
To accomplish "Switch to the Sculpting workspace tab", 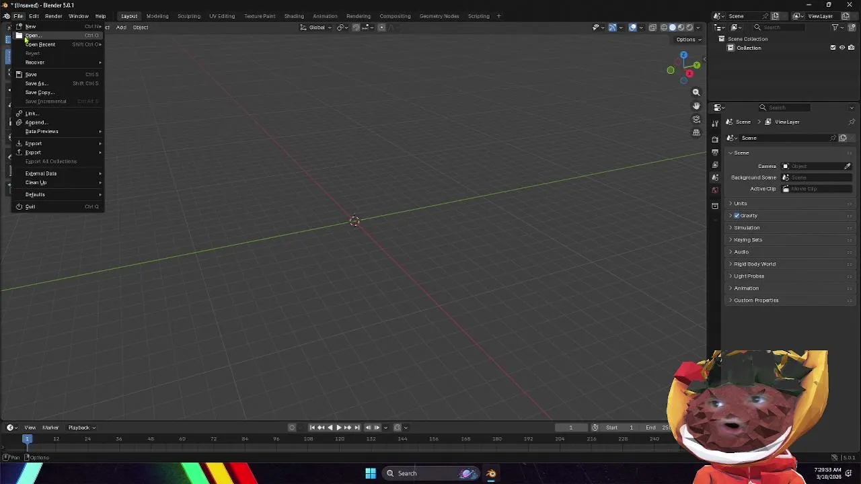I will [189, 16].
